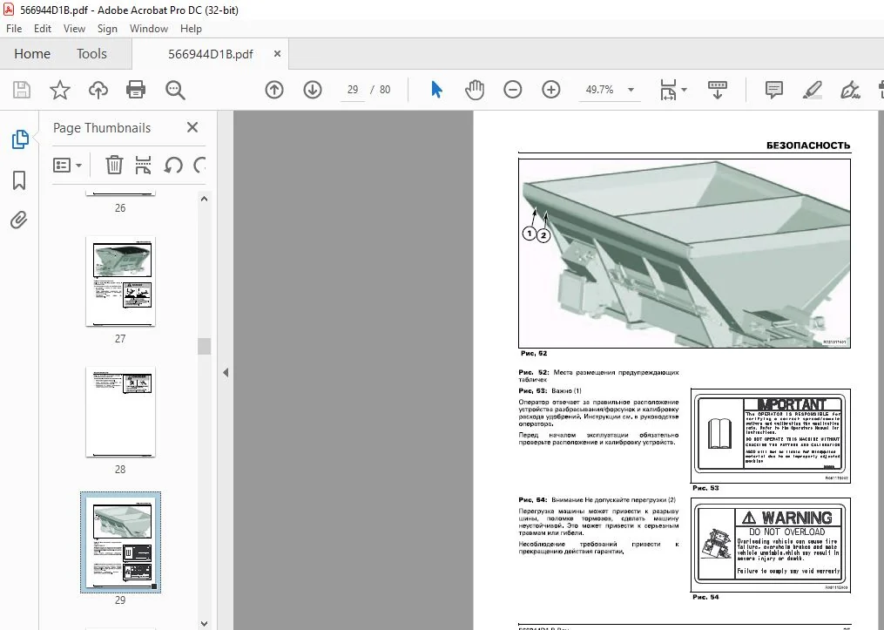Image resolution: width=884 pixels, height=630 pixels.
Task: Switch to the Home tab
Action: point(32,54)
